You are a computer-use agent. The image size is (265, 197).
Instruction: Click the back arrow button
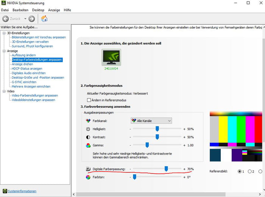(6, 19)
